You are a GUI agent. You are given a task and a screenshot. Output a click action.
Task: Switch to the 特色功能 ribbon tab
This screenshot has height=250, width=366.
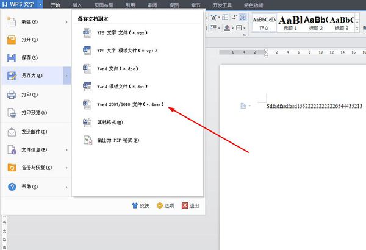coord(254,5)
